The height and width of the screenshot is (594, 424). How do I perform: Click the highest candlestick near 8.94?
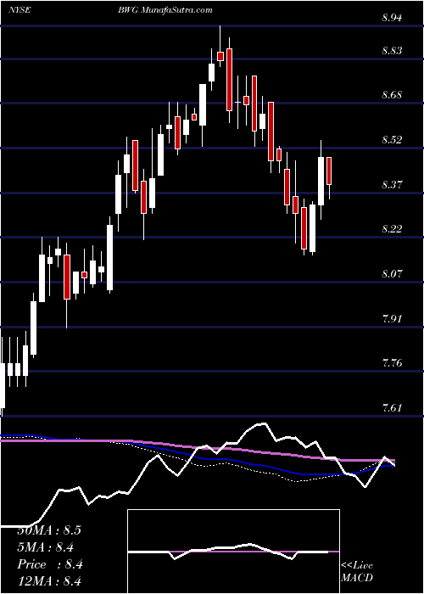point(220,46)
